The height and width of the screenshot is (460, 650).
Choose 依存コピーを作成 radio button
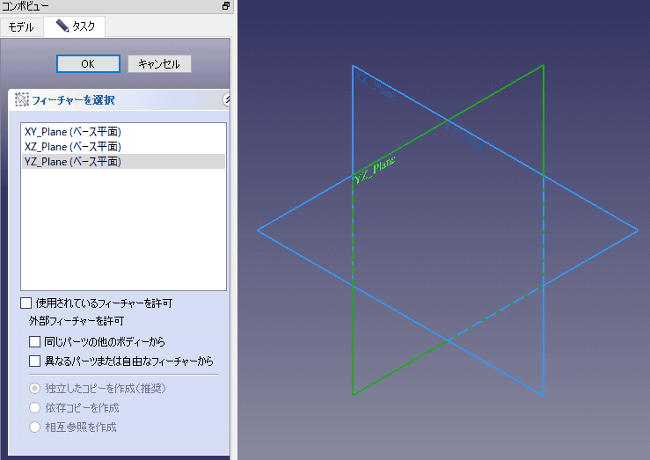pyautogui.click(x=35, y=408)
